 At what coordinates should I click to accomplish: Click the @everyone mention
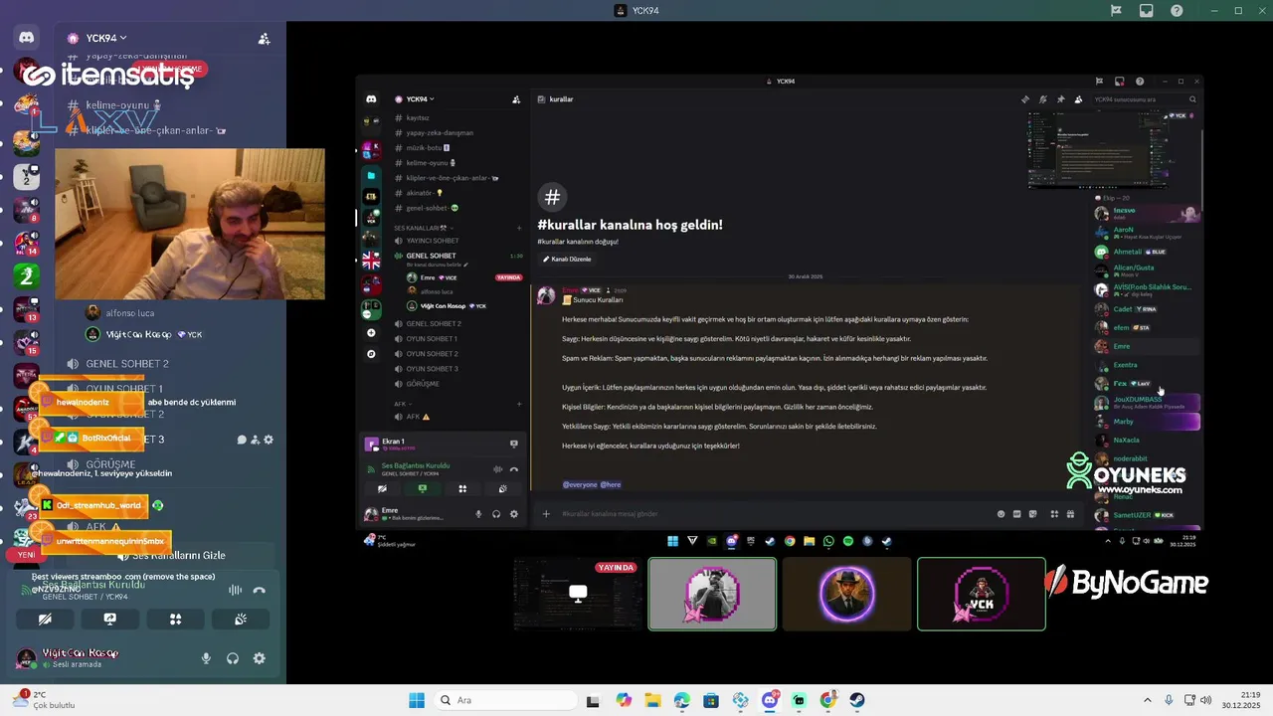[579, 484]
